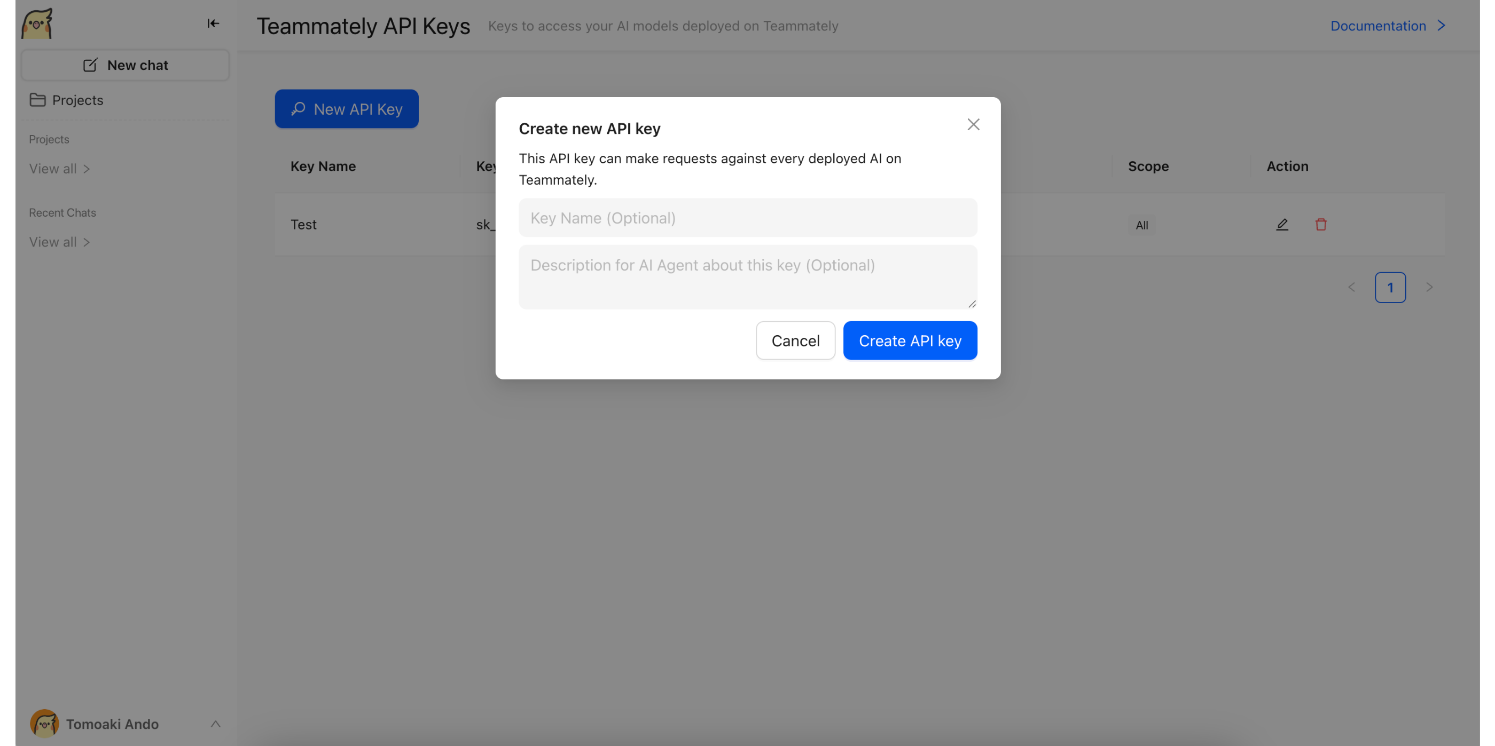Image resolution: width=1495 pixels, height=746 pixels.
Task: Focus the key description textarea
Action: click(748, 277)
